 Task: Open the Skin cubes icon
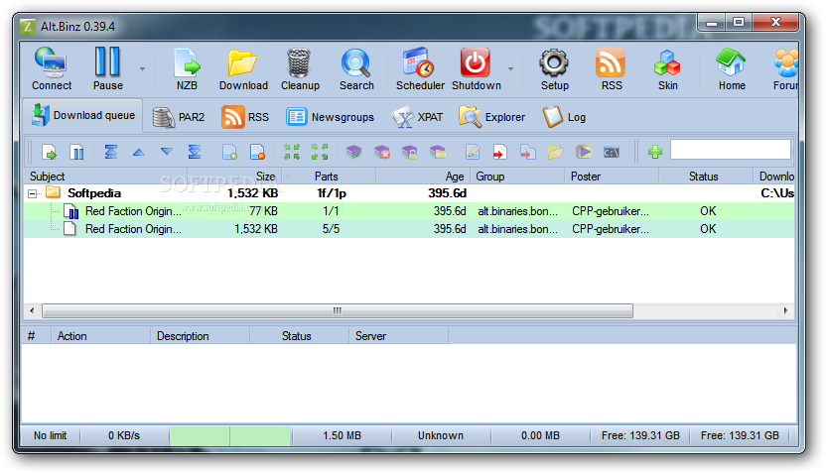(x=667, y=68)
